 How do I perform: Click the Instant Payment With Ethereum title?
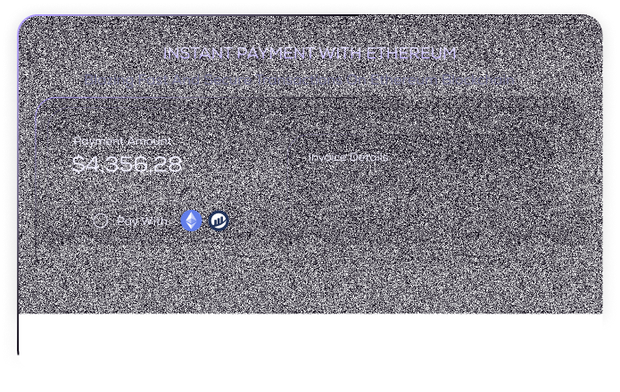point(310,54)
